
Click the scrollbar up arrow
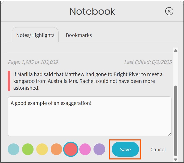pos(176,51)
